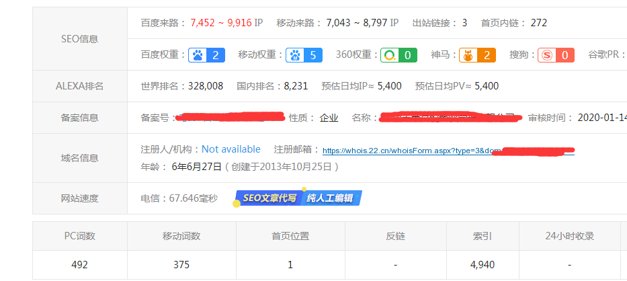Click the 移动词数 value 375
The height and width of the screenshot is (281, 627).
pos(181,265)
